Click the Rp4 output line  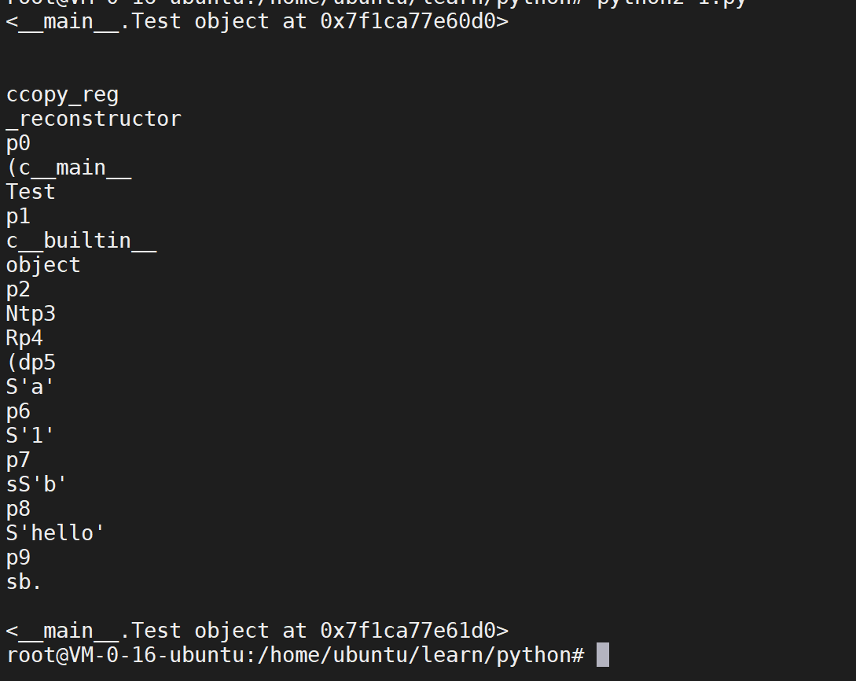pyautogui.click(x=24, y=338)
